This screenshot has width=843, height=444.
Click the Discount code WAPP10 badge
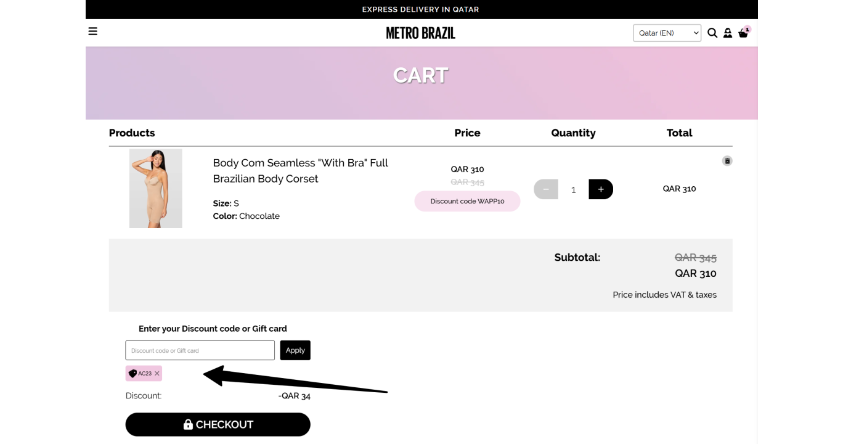pyautogui.click(x=468, y=201)
